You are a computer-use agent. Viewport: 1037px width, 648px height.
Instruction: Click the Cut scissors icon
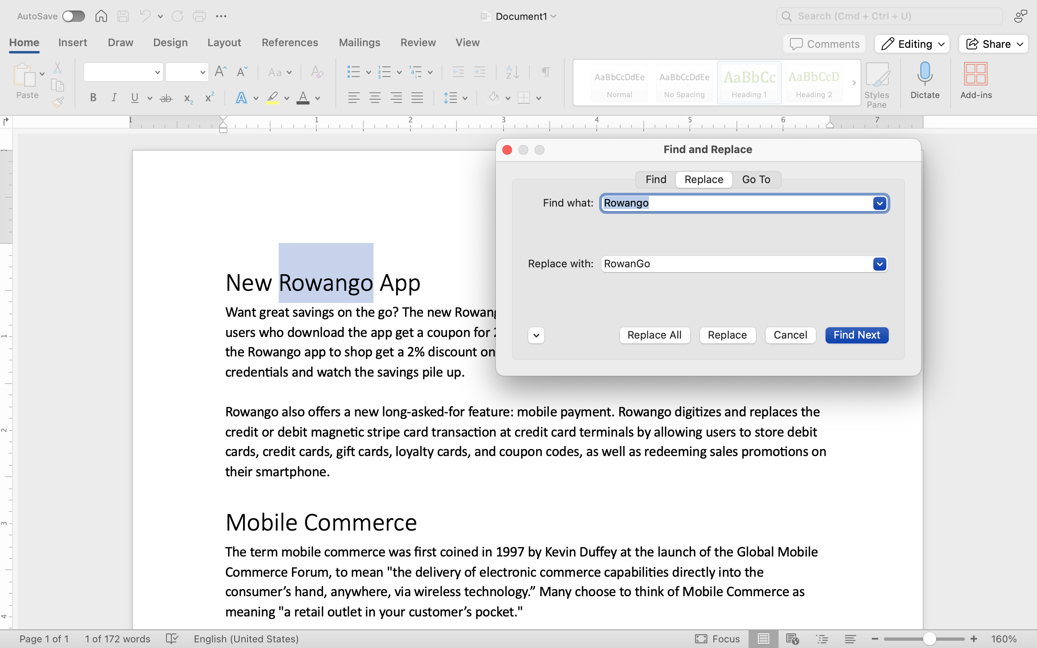point(58,67)
